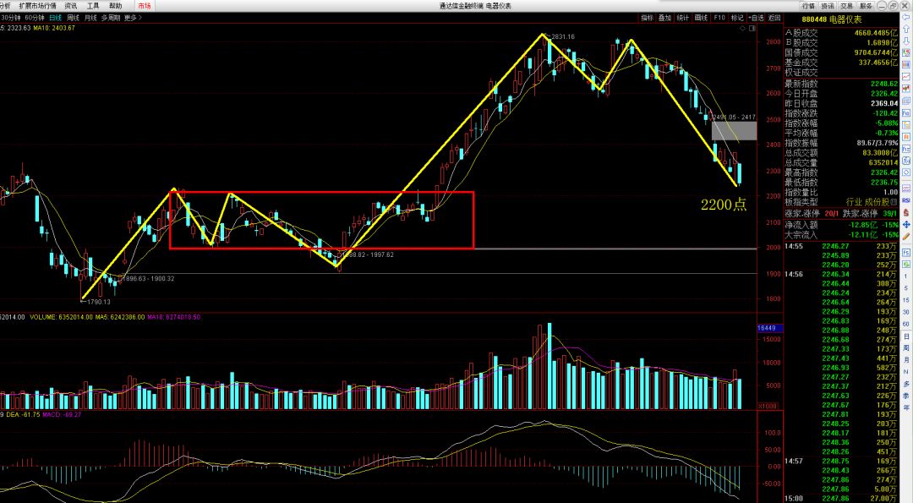Click the info icon beside 成份股
The image size is (913, 503).
(x=894, y=201)
